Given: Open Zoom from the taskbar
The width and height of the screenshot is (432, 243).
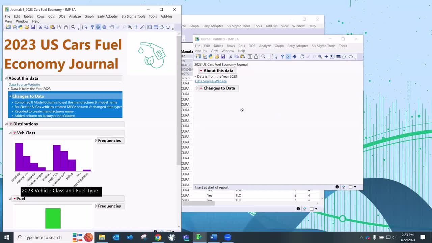Looking at the screenshot, I should [227, 237].
